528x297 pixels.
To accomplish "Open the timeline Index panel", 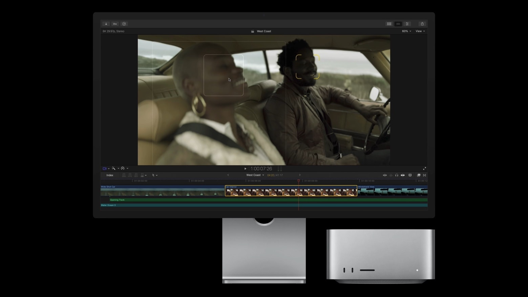I will (x=110, y=175).
